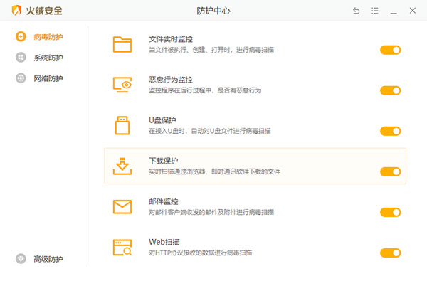Viewport: 427px width, 281px height.
Task: Open the 网络防护 sidebar tab
Action: [39, 78]
